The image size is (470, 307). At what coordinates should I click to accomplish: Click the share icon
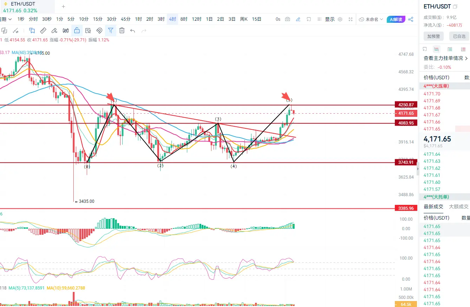411,19
